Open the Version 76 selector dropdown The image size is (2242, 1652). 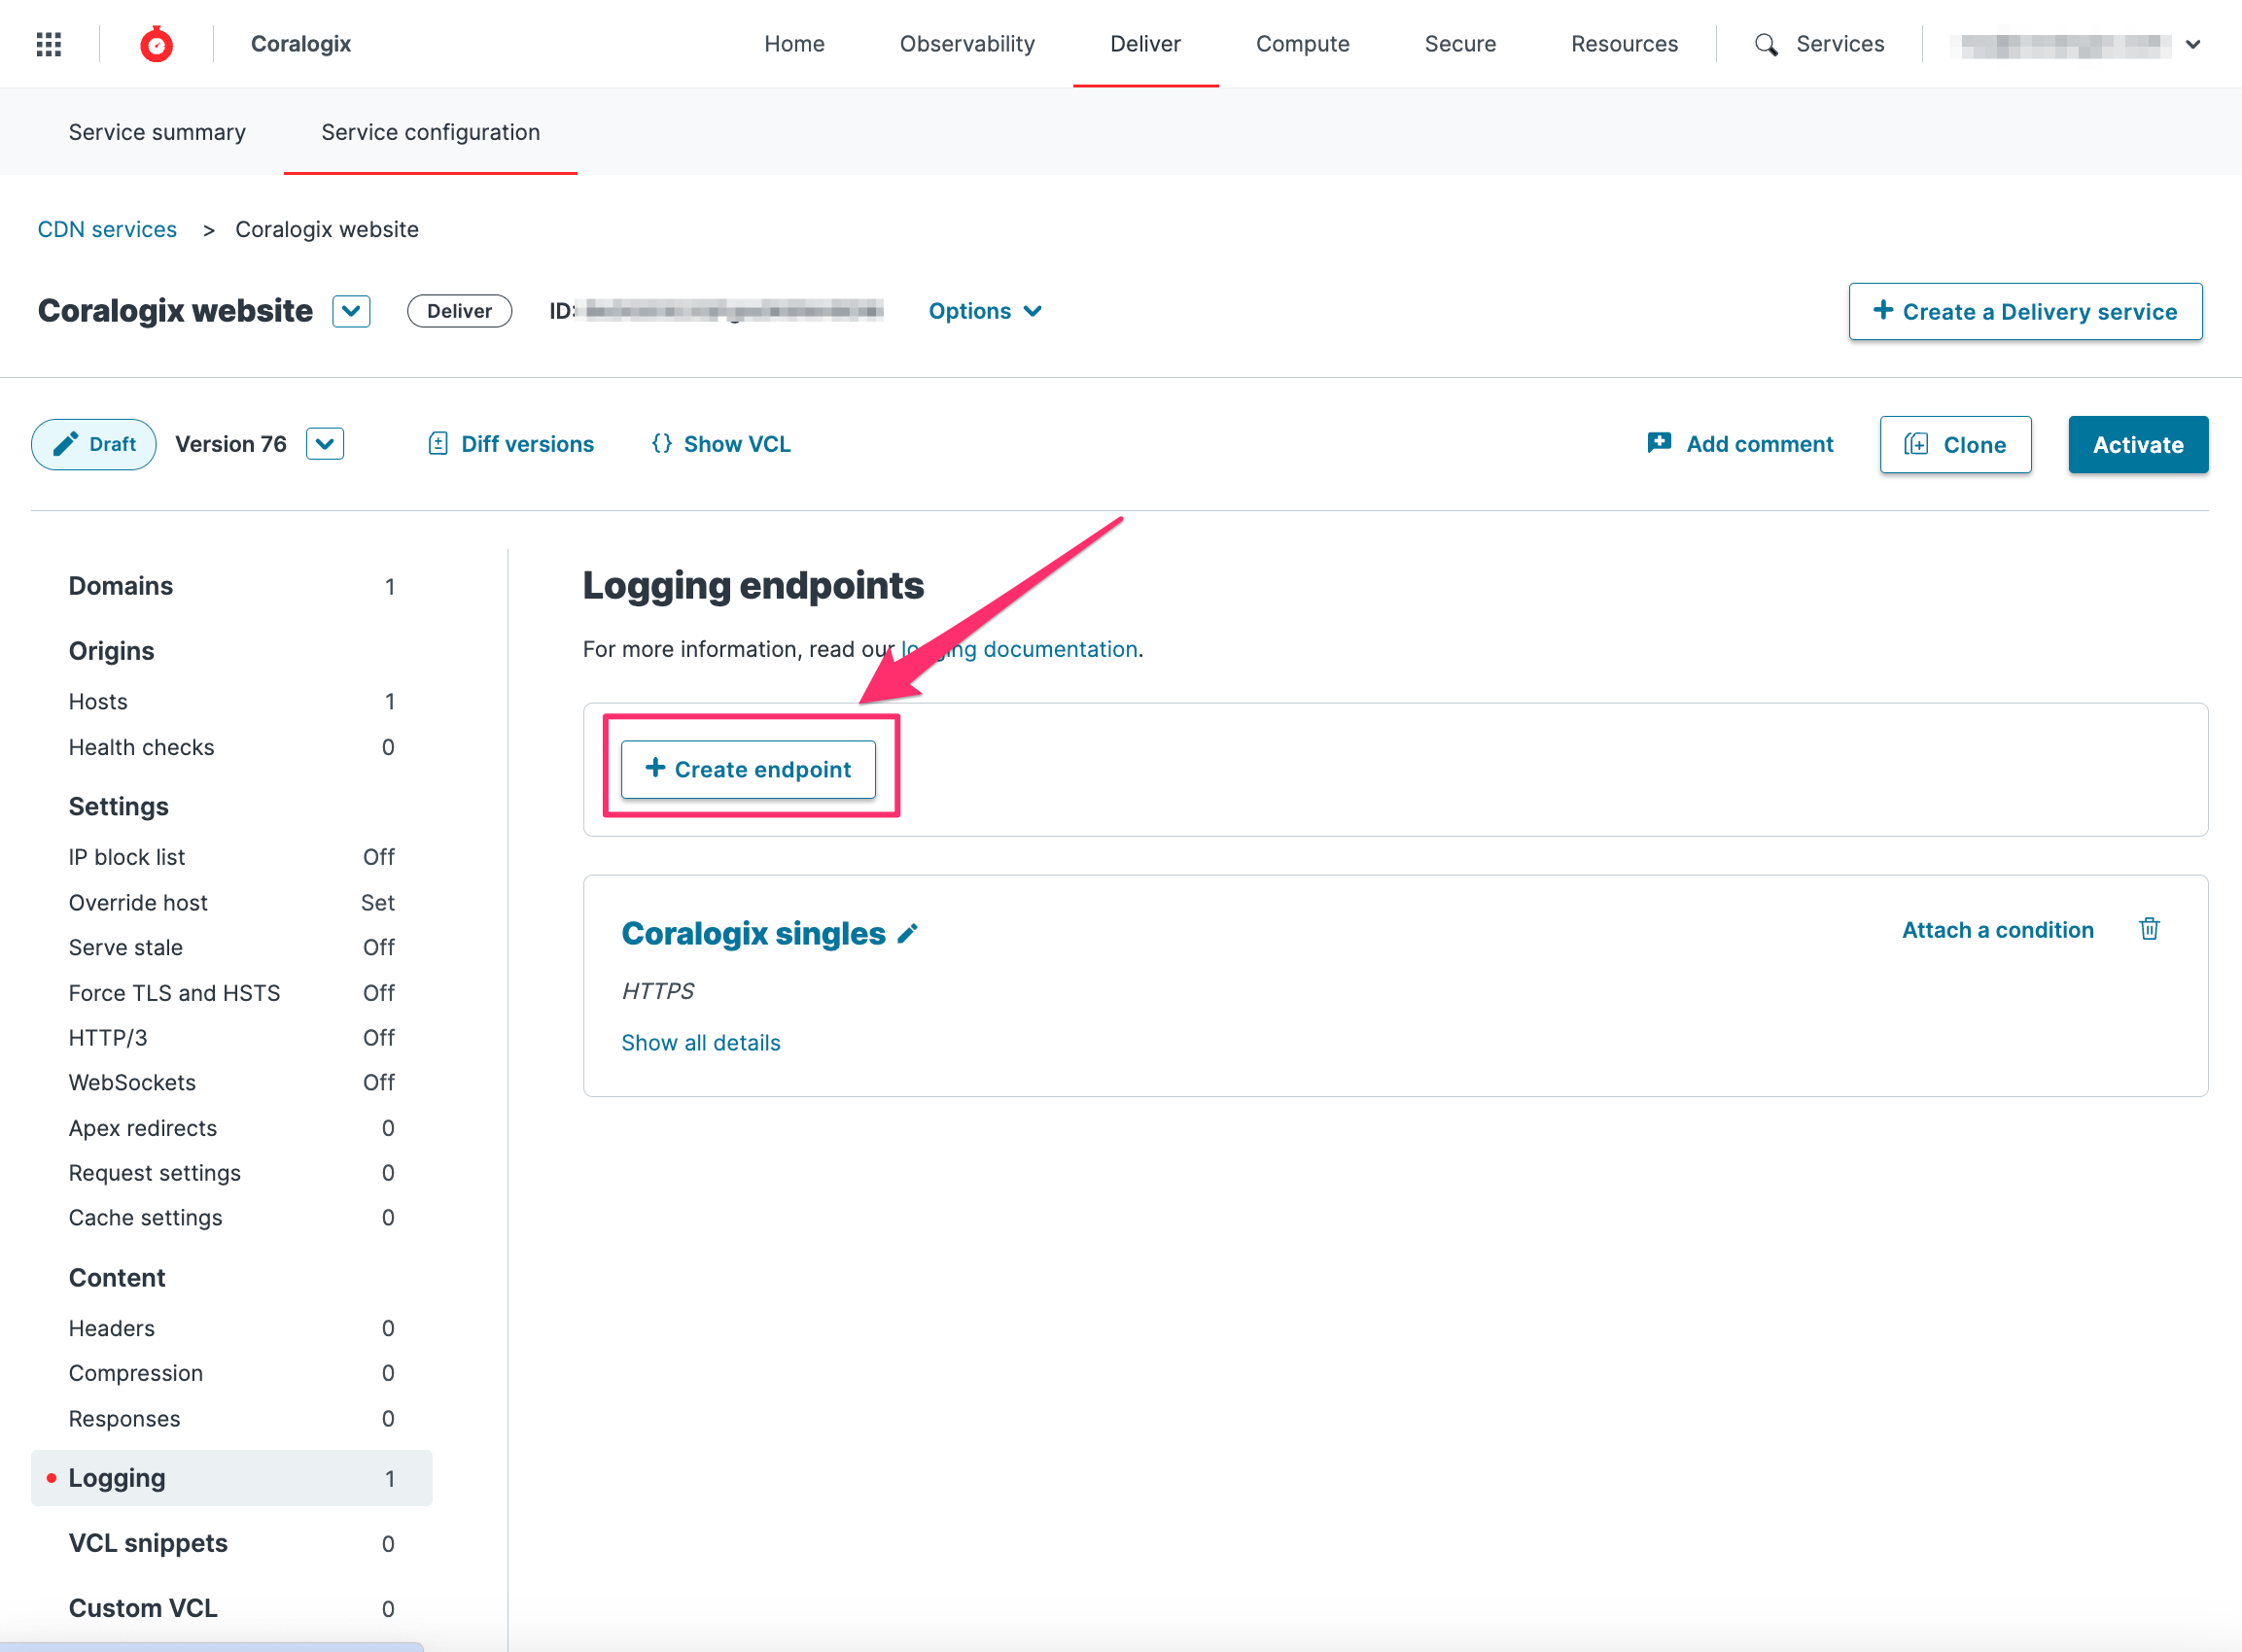(x=325, y=444)
